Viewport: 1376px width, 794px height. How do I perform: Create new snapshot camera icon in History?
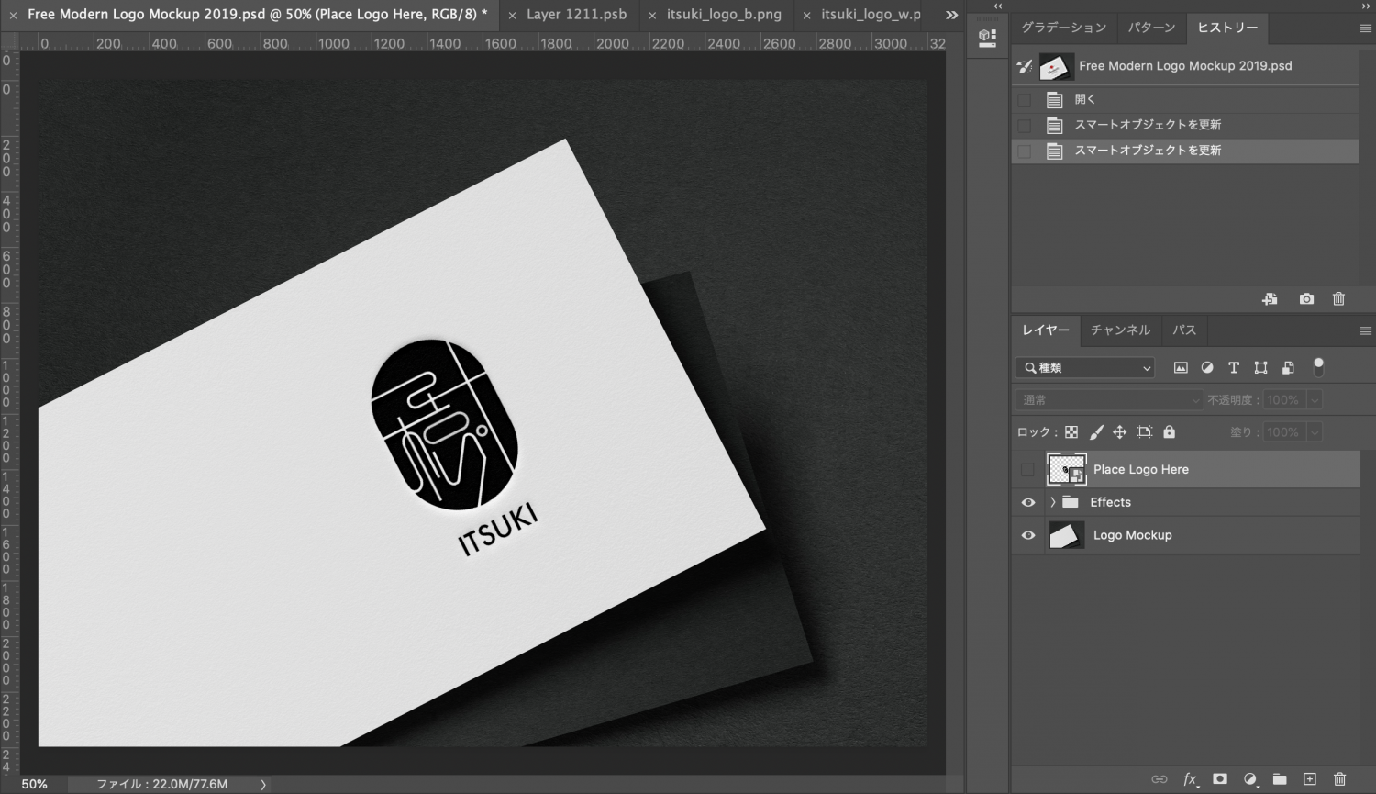point(1306,299)
